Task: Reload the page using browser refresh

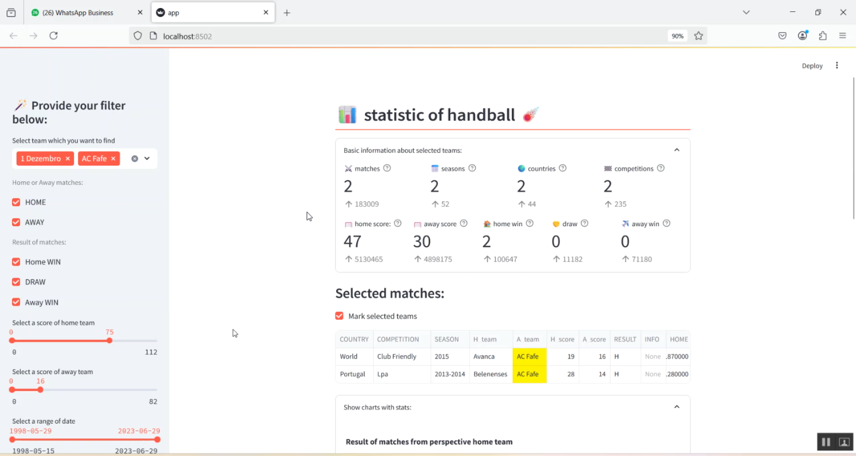Action: (x=54, y=36)
